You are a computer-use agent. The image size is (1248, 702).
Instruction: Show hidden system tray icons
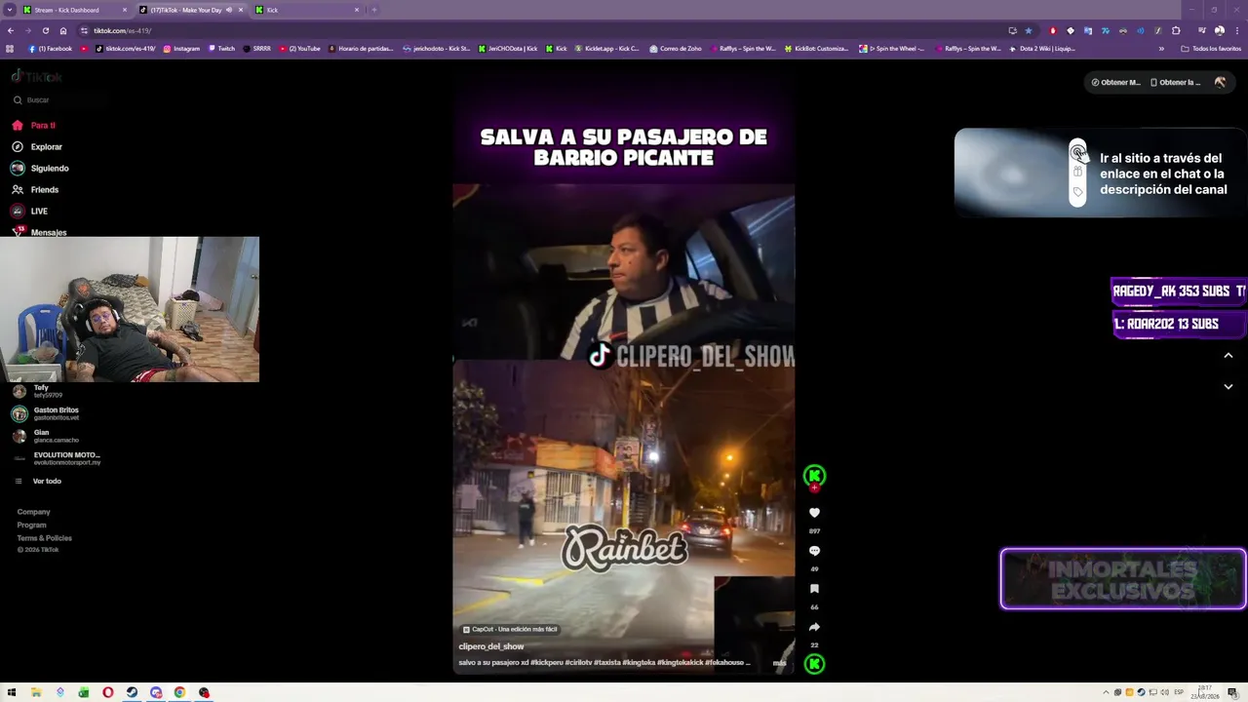point(1106,693)
